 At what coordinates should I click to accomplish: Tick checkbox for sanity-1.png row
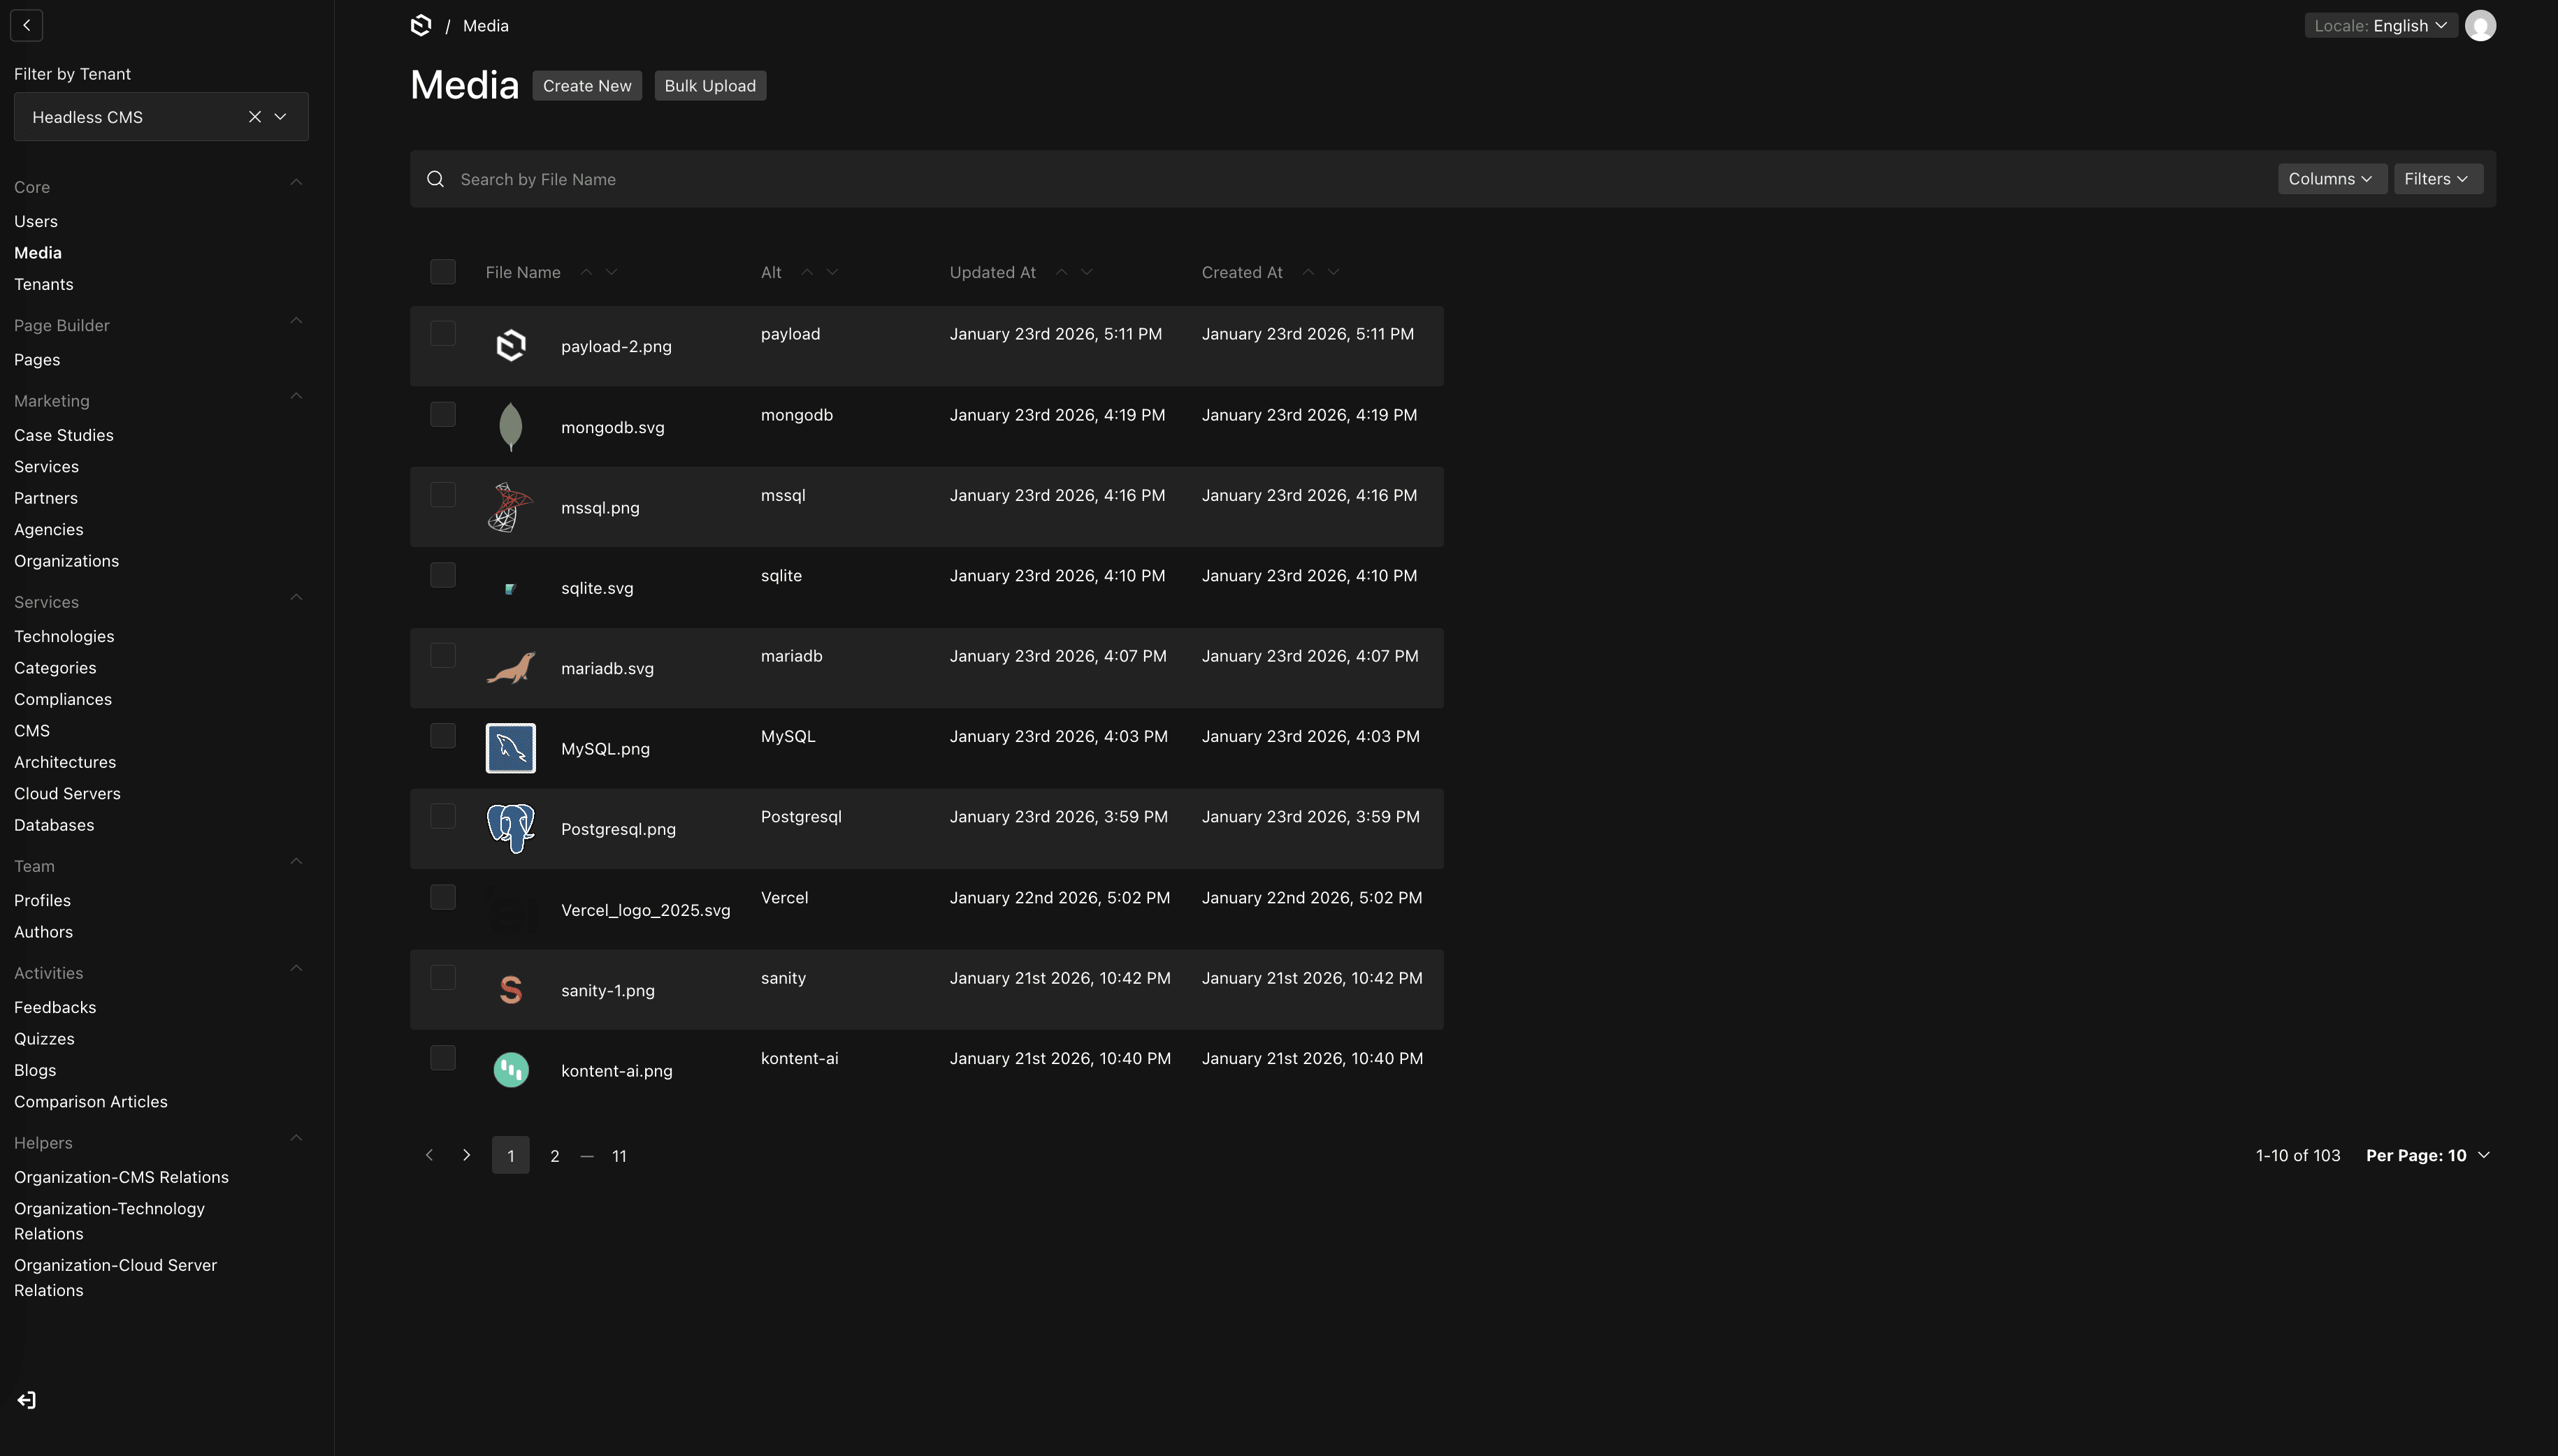tap(443, 977)
